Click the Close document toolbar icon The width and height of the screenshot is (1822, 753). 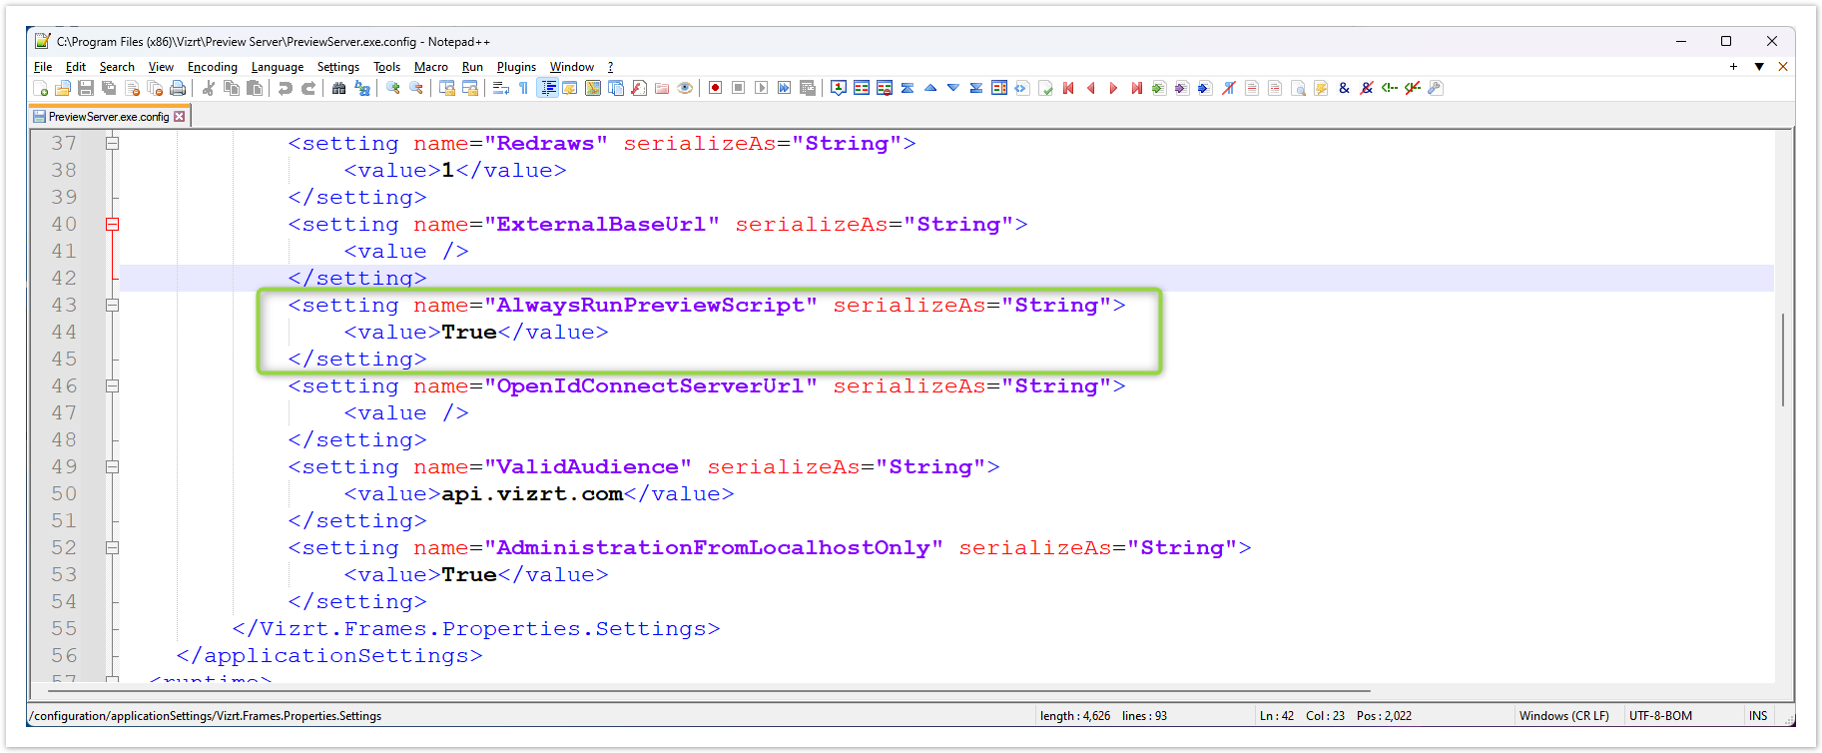[x=132, y=89]
